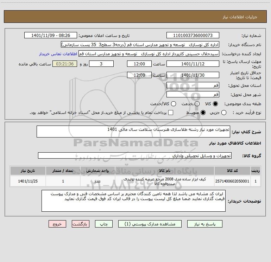Click the نام کالا column header
The height and width of the screenshot is (262, 271).
(x=165, y=171)
